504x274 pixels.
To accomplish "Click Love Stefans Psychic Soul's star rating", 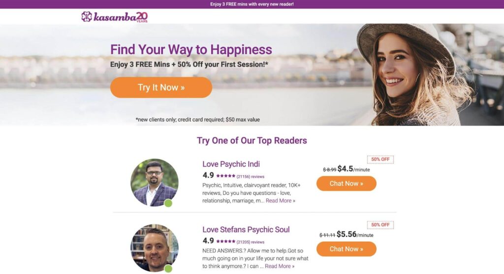I will pos(225,241).
